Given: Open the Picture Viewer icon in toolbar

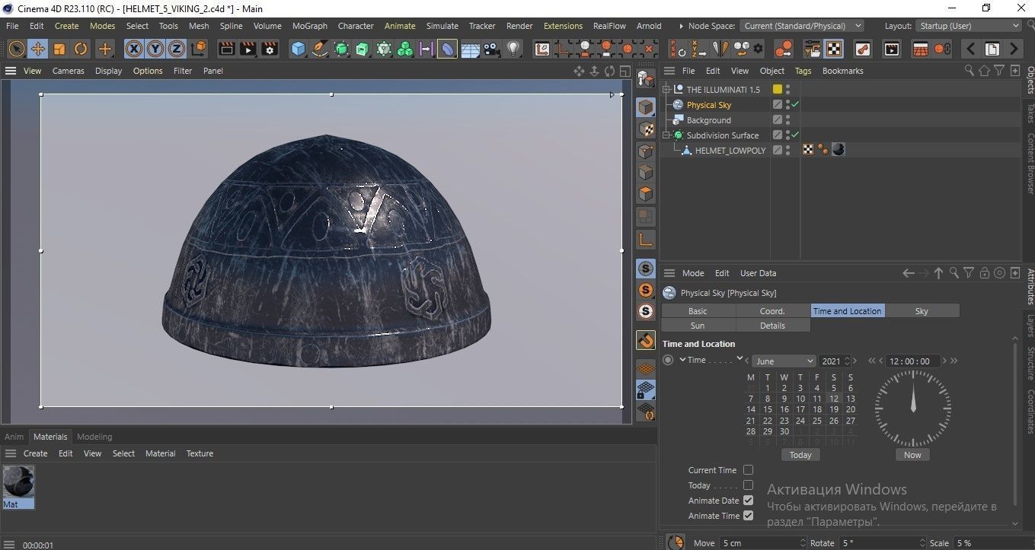Looking at the screenshot, I should [x=891, y=49].
